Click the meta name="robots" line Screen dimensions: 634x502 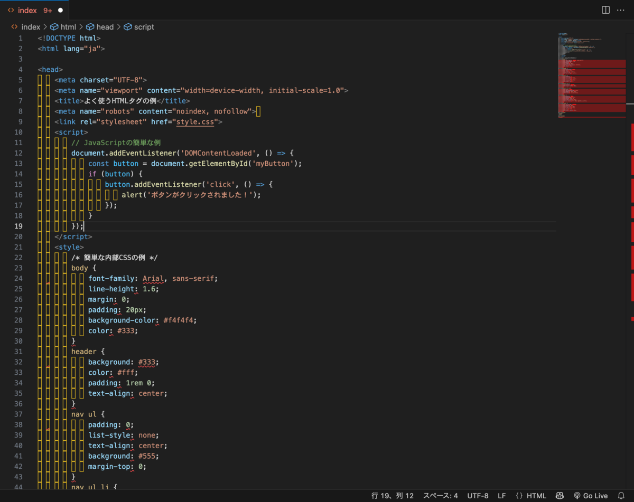(x=155, y=111)
